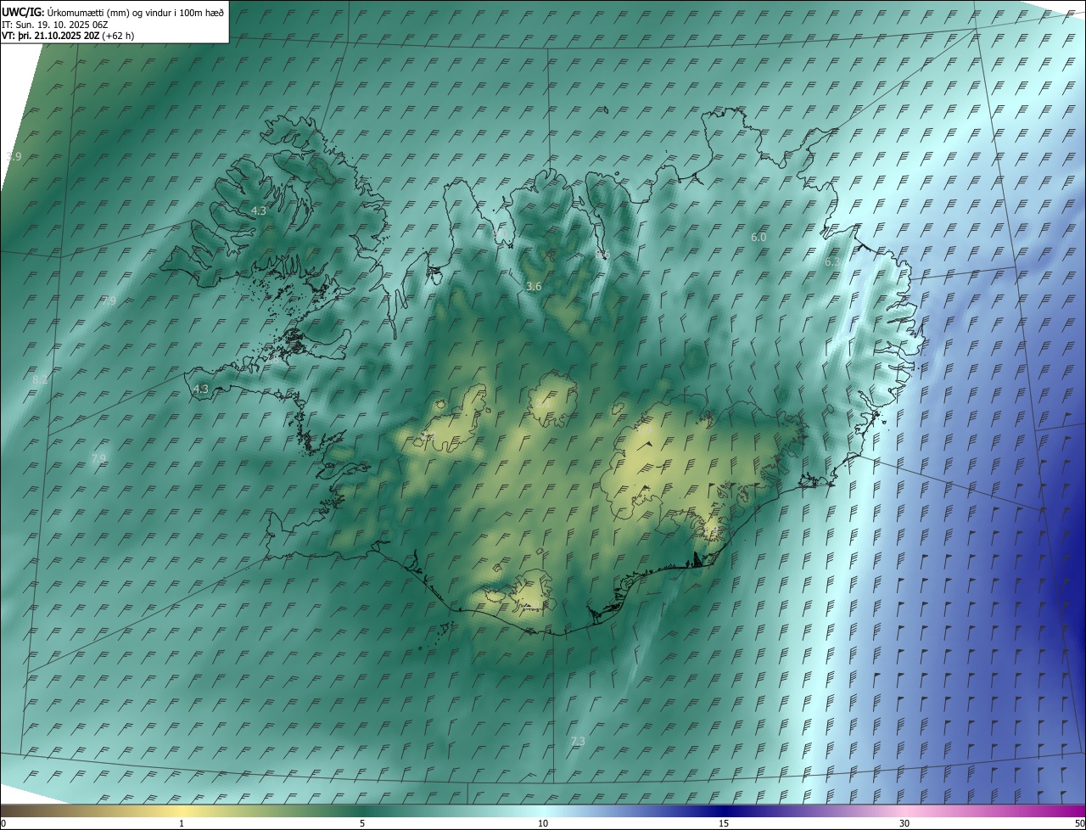
Task: Click the UWC/IG Úrkomumætti title line
Action: (x=113, y=12)
